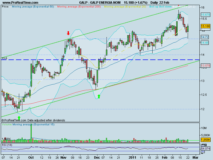Click the 2011 date axis label

132,157
